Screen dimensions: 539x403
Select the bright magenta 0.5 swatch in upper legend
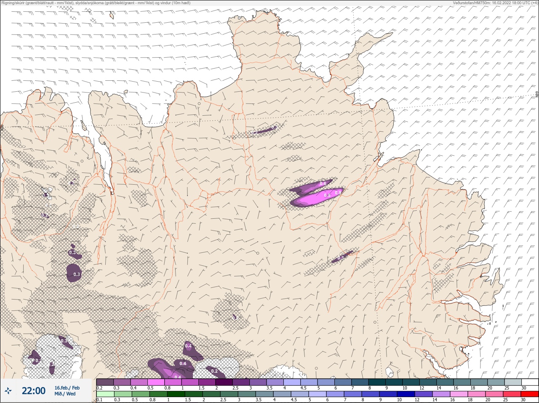156,382
